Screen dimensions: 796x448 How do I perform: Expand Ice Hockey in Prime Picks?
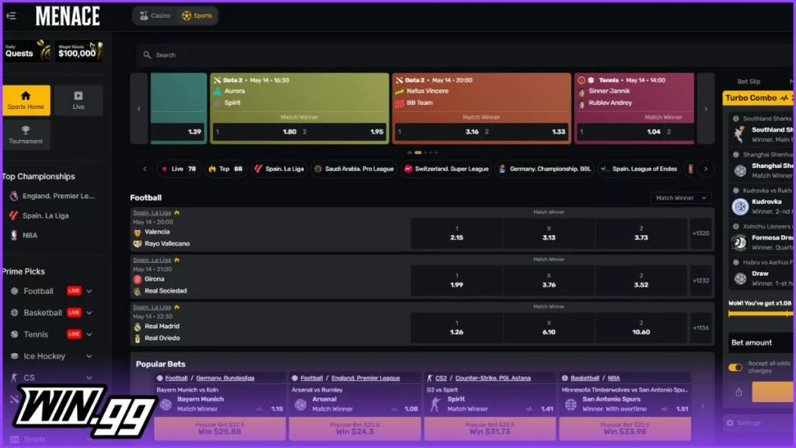click(89, 356)
